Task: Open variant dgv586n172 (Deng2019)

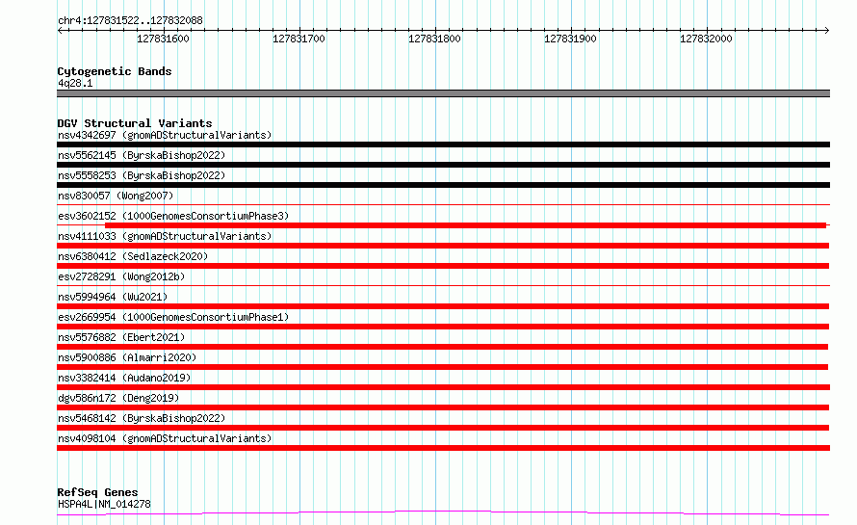Action: 118,398
